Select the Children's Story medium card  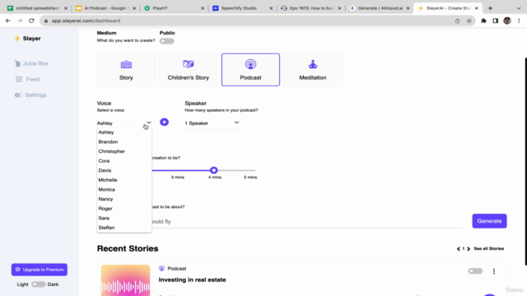(189, 69)
